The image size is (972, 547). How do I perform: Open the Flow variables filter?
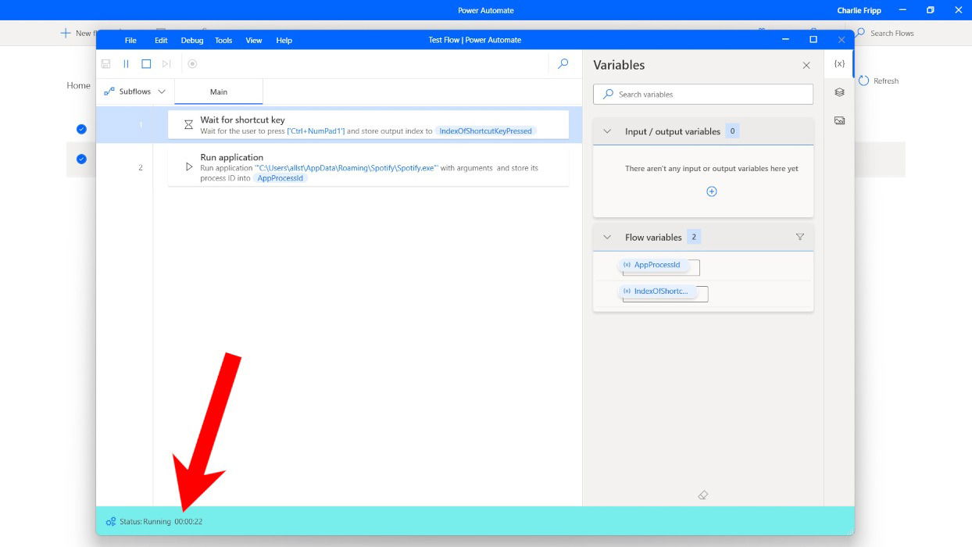coord(799,236)
